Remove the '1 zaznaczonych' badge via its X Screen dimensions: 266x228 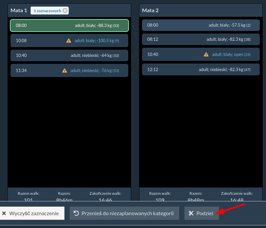[65, 11]
